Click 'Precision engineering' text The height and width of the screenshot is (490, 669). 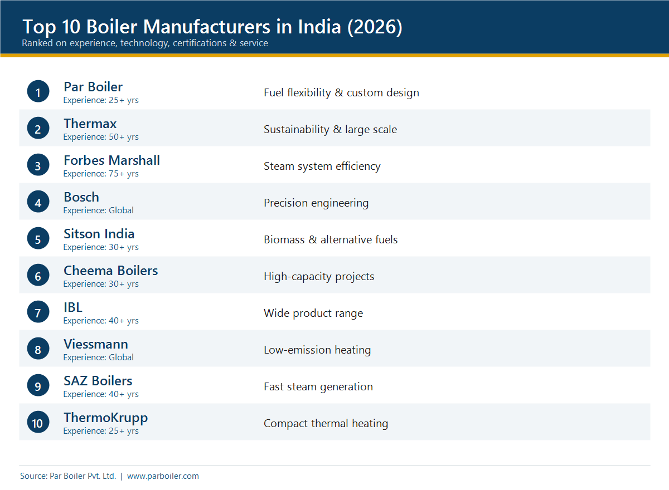[x=316, y=203]
